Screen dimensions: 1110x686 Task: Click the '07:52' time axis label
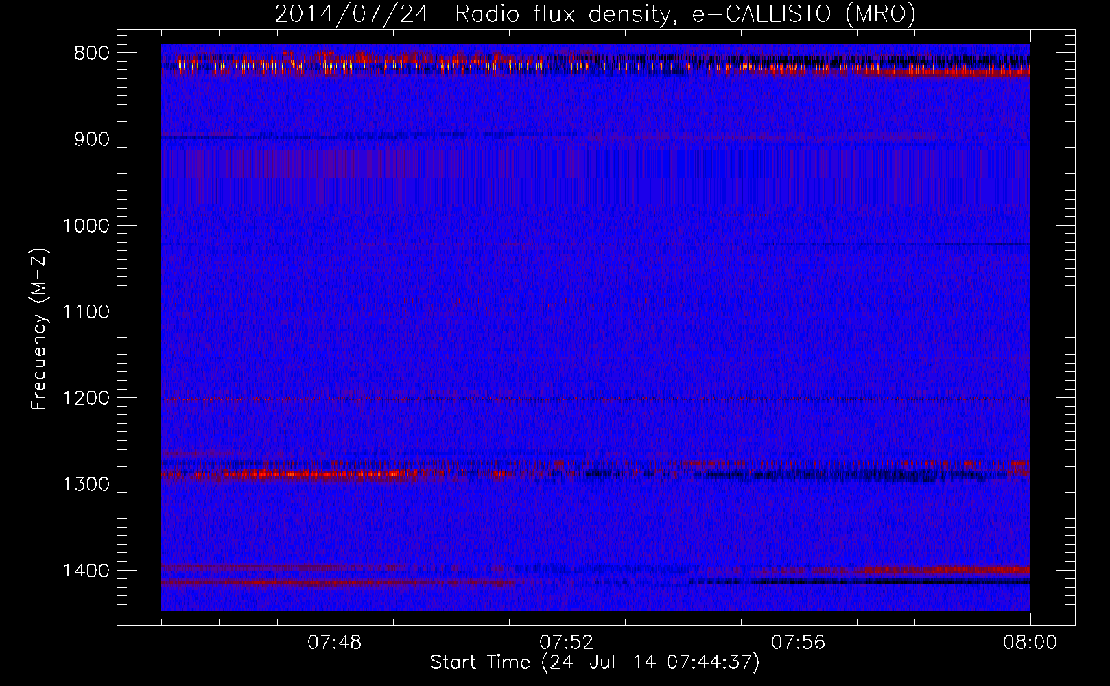[x=567, y=643]
